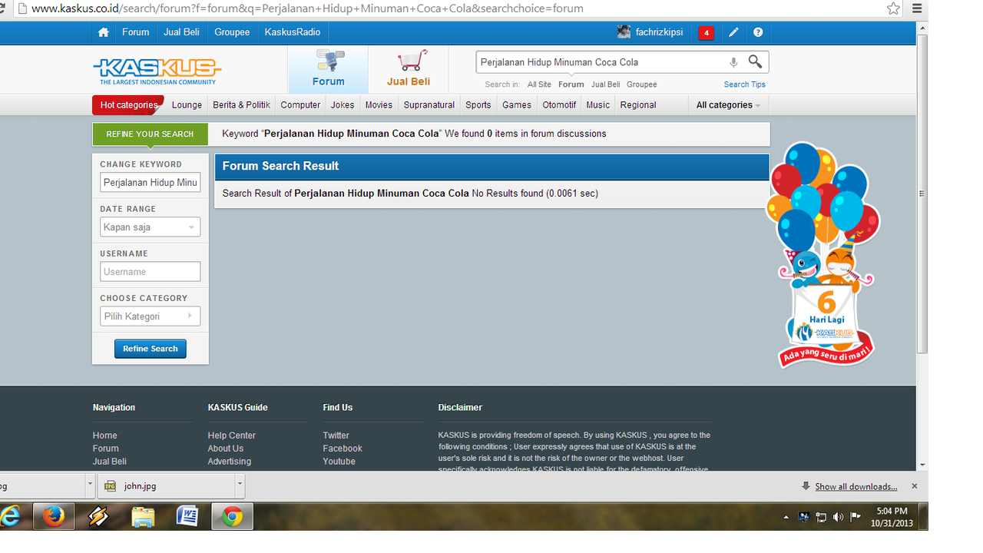Click the balloon anniversary mascot banner

click(x=823, y=254)
